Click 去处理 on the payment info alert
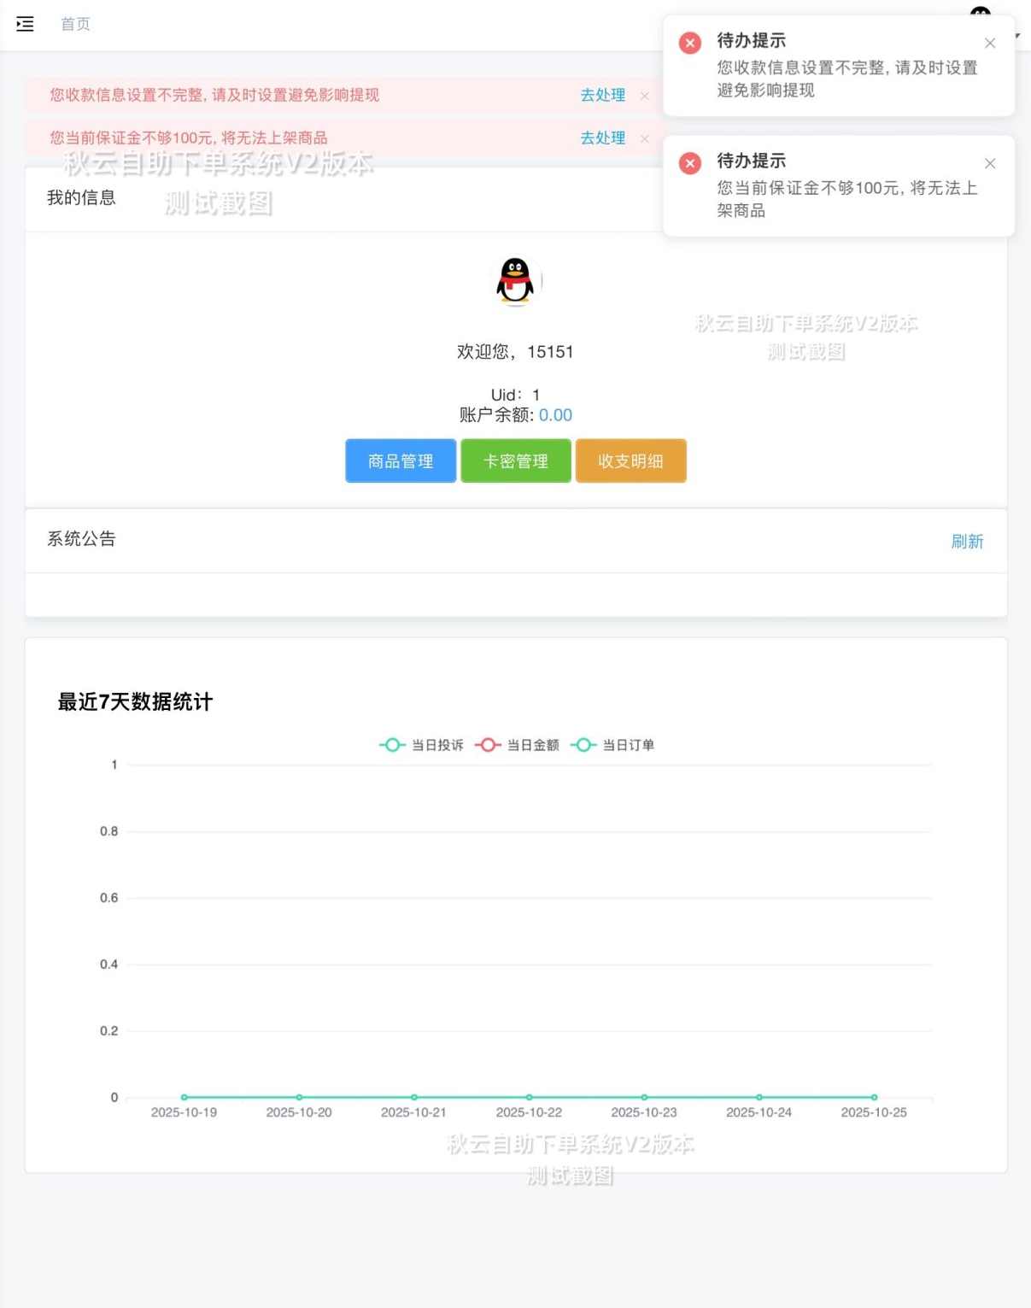This screenshot has height=1308, width=1031. [x=602, y=96]
